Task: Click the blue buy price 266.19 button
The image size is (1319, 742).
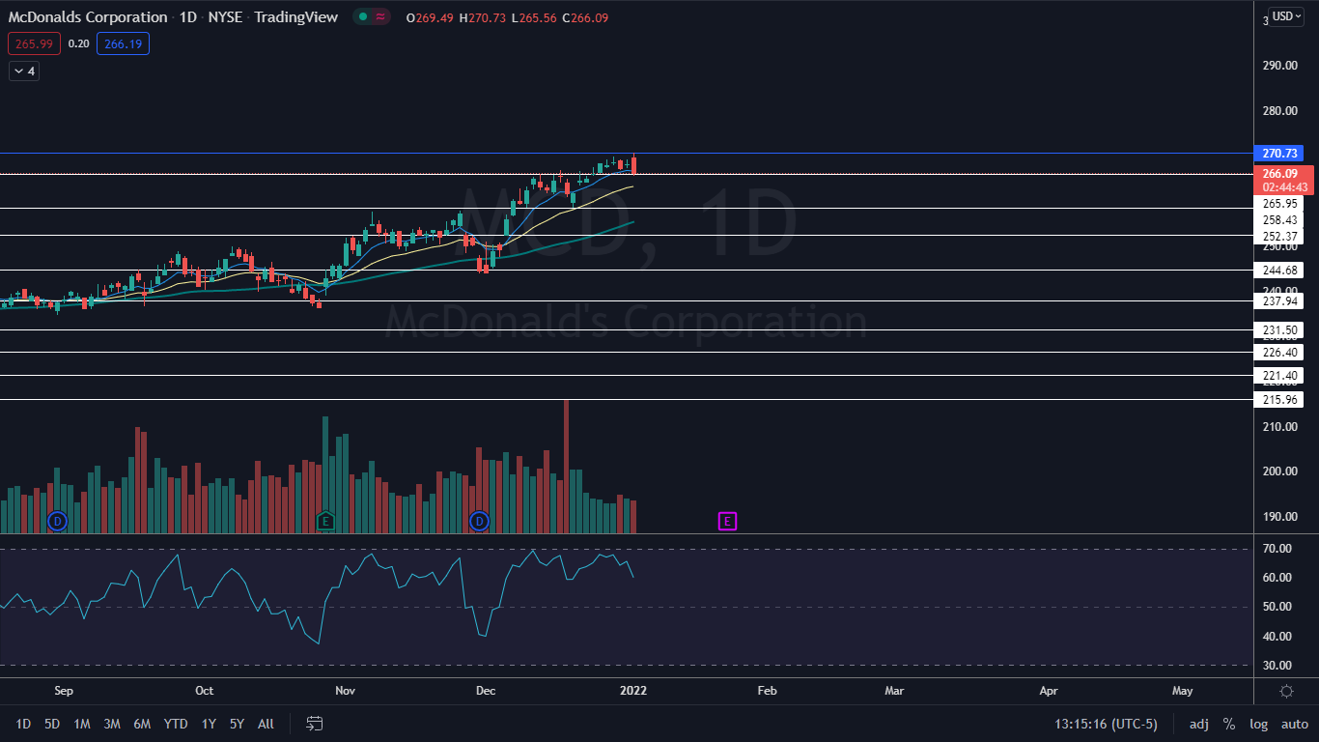Action: [123, 43]
